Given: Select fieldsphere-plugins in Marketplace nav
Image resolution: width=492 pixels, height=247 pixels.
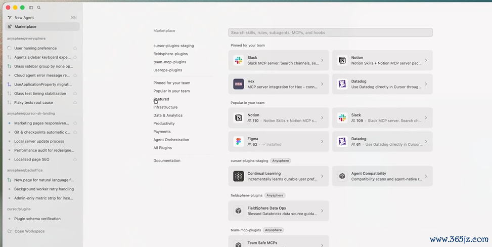Looking at the screenshot, I should click(x=170, y=54).
